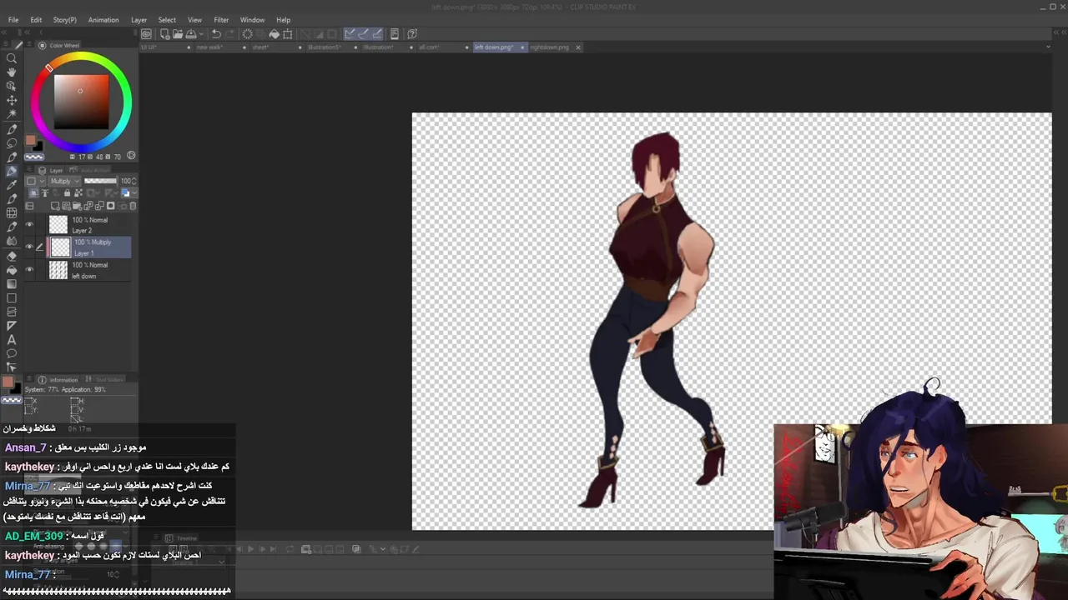Open the File menu

(x=13, y=20)
